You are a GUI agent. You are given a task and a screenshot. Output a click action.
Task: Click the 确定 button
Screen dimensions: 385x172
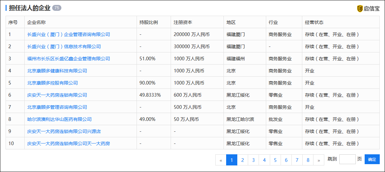click(x=372, y=159)
